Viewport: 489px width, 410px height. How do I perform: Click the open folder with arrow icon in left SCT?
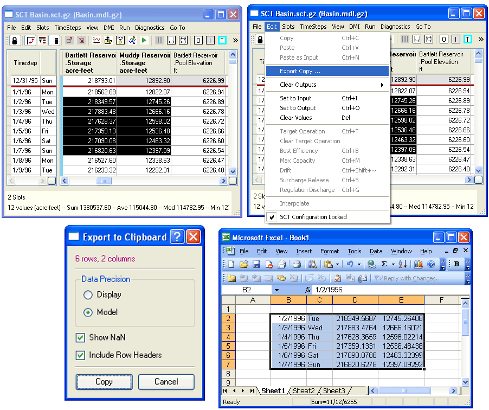[x=108, y=40]
